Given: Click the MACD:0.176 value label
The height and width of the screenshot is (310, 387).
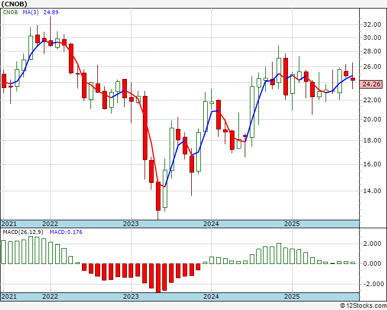Looking at the screenshot, I should (66, 232).
